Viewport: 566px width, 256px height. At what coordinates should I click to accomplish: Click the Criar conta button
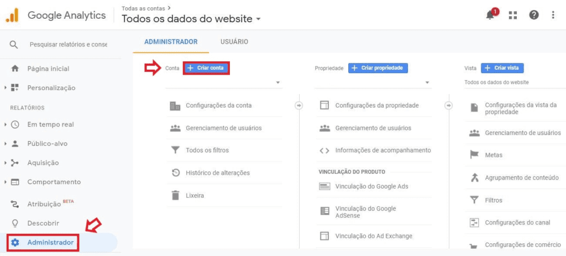pos(207,68)
